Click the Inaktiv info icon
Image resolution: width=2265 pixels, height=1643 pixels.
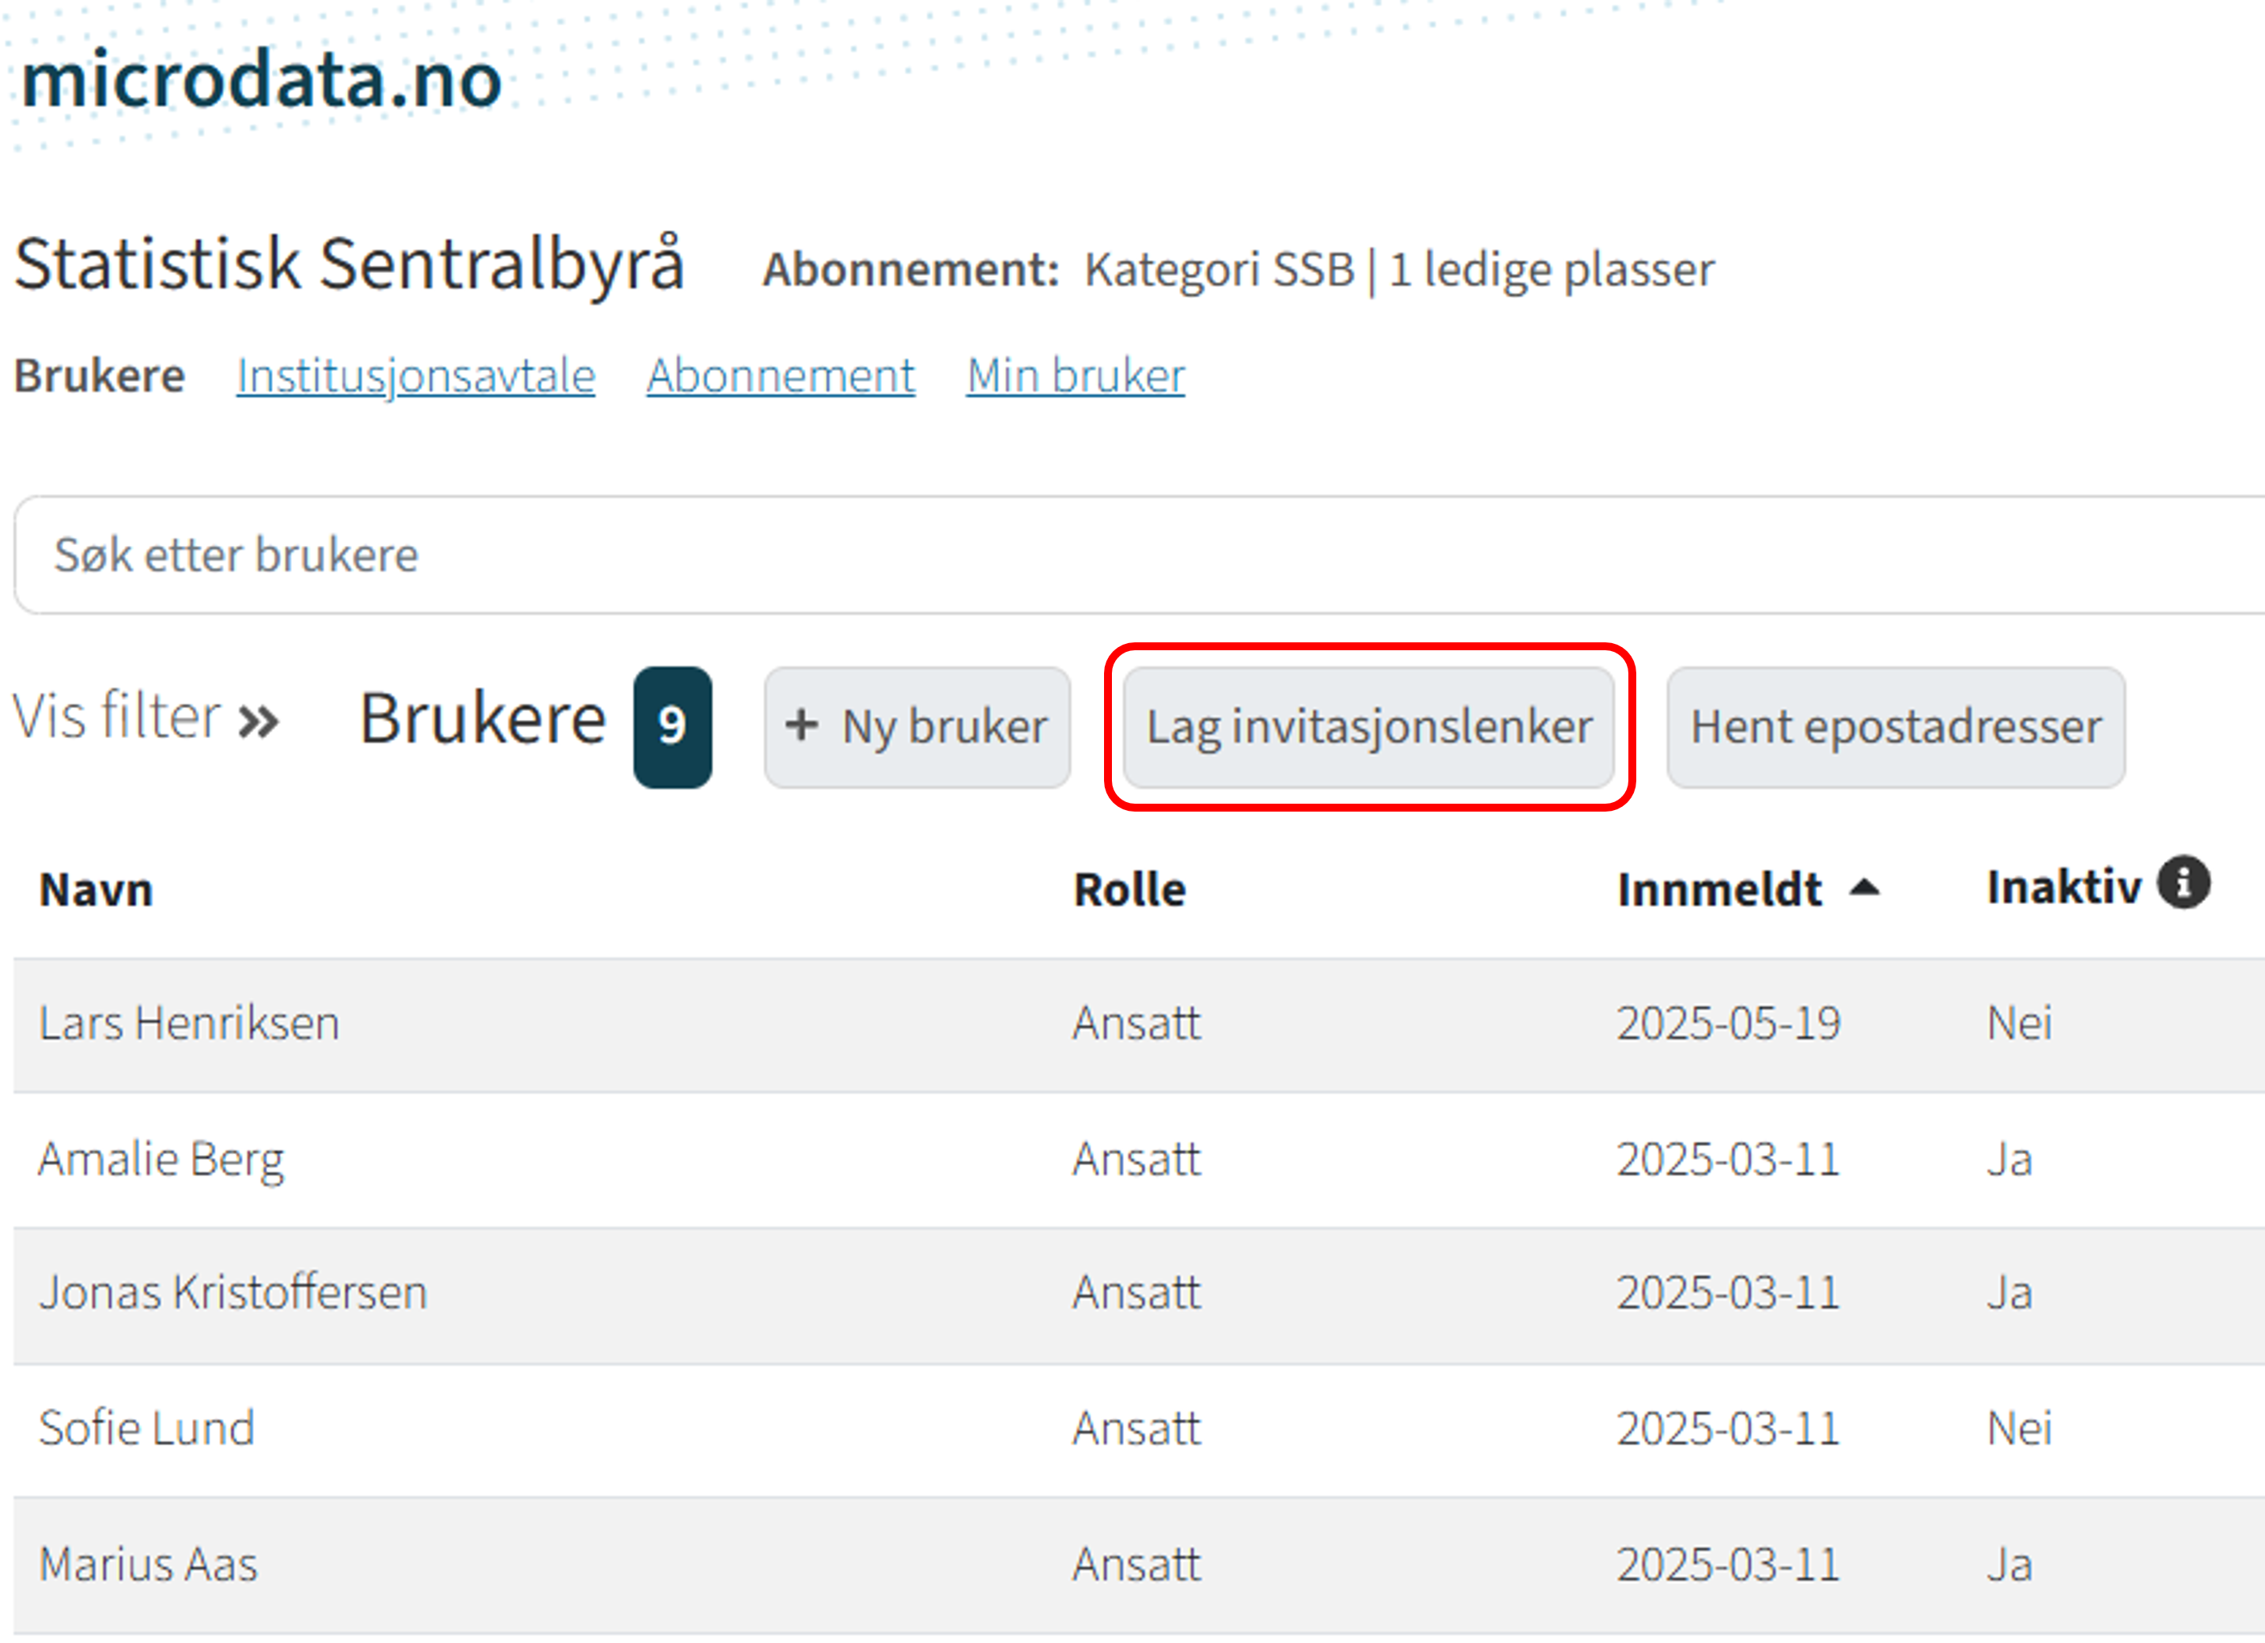point(2183,883)
